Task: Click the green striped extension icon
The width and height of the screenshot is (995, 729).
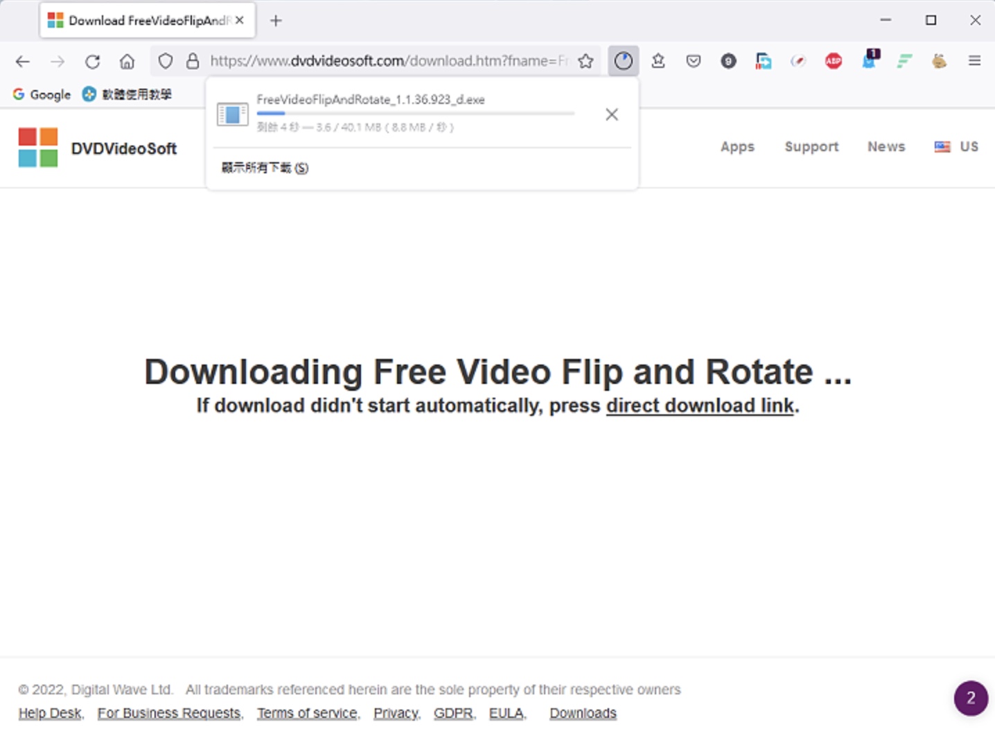Action: click(904, 61)
